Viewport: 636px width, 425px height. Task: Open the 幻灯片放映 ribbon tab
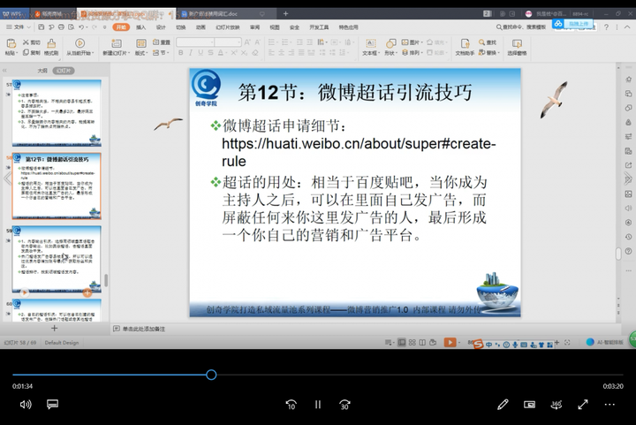tap(228, 27)
